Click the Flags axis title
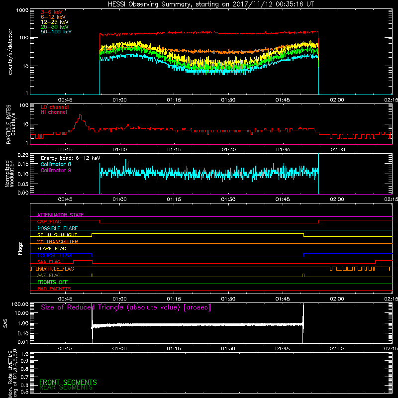This screenshot has width=398, height=398. click(x=20, y=248)
